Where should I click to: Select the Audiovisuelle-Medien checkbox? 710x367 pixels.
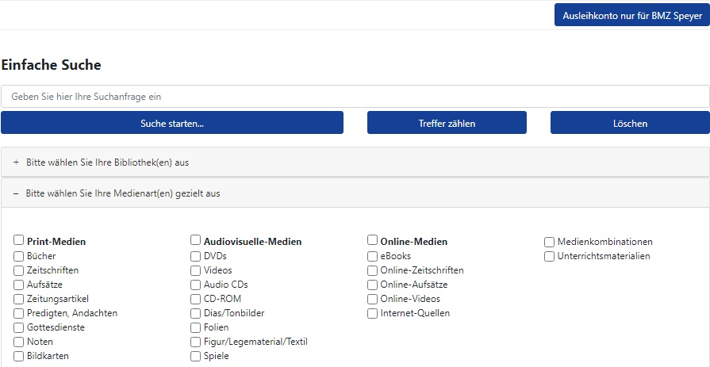pos(195,240)
